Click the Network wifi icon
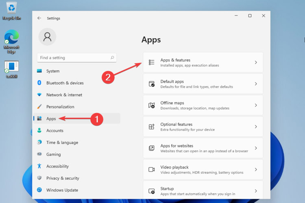This screenshot has width=305, height=203. pyautogui.click(x=39, y=95)
